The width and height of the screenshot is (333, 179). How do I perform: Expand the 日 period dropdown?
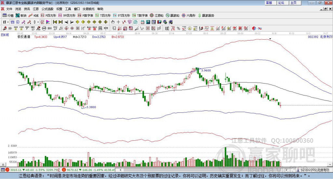(x=8, y=22)
